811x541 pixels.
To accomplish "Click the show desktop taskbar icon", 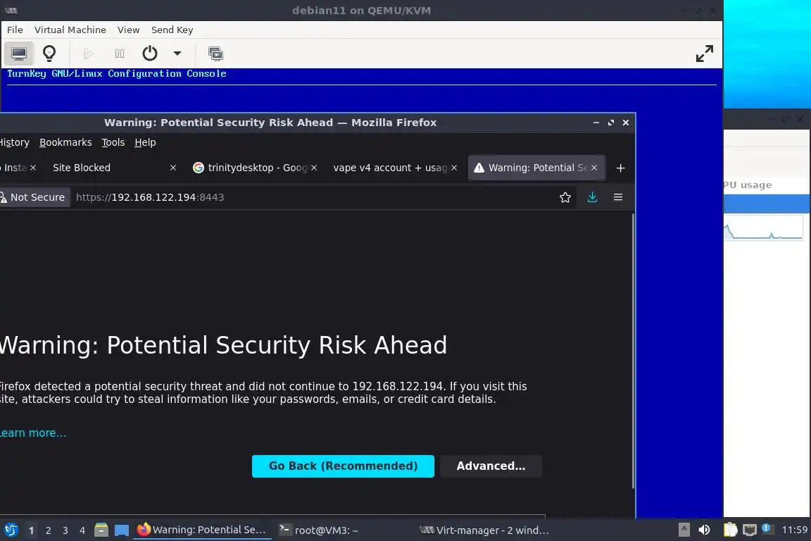I will pyautogui.click(x=122, y=530).
